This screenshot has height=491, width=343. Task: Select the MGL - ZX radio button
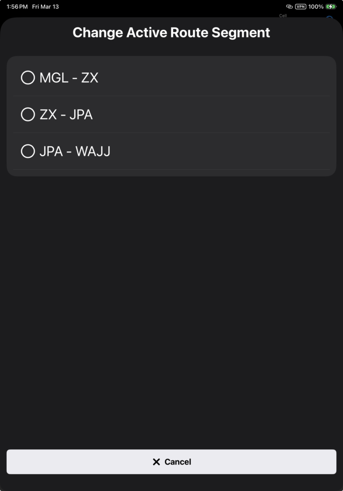pos(28,78)
